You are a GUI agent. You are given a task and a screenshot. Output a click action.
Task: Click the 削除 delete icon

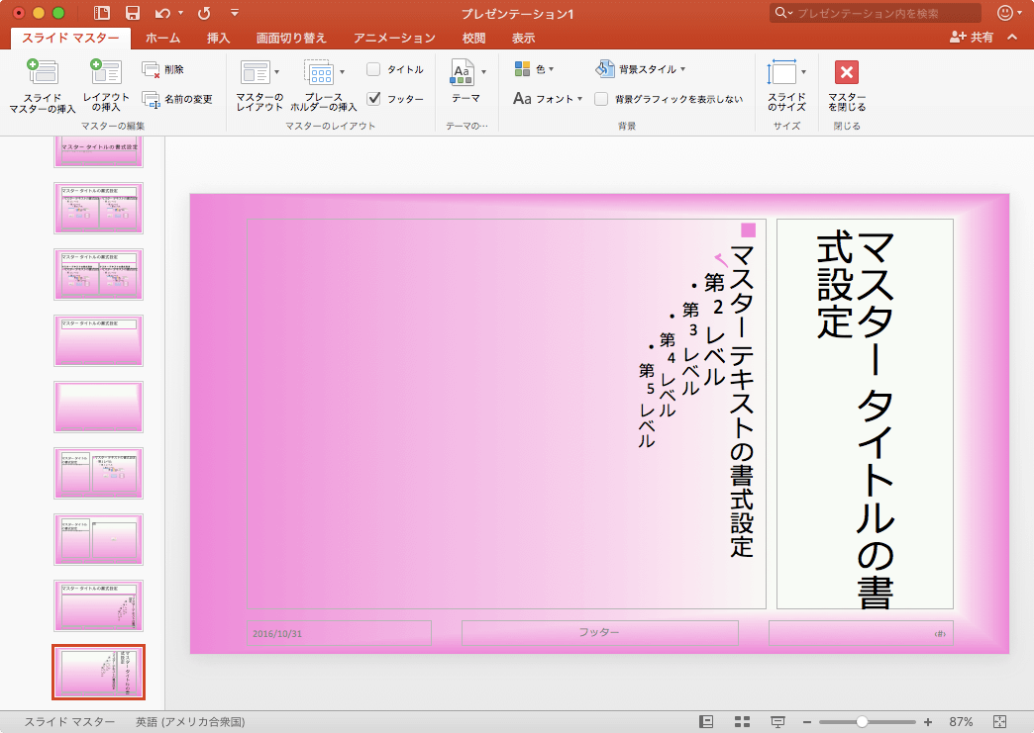coord(152,69)
